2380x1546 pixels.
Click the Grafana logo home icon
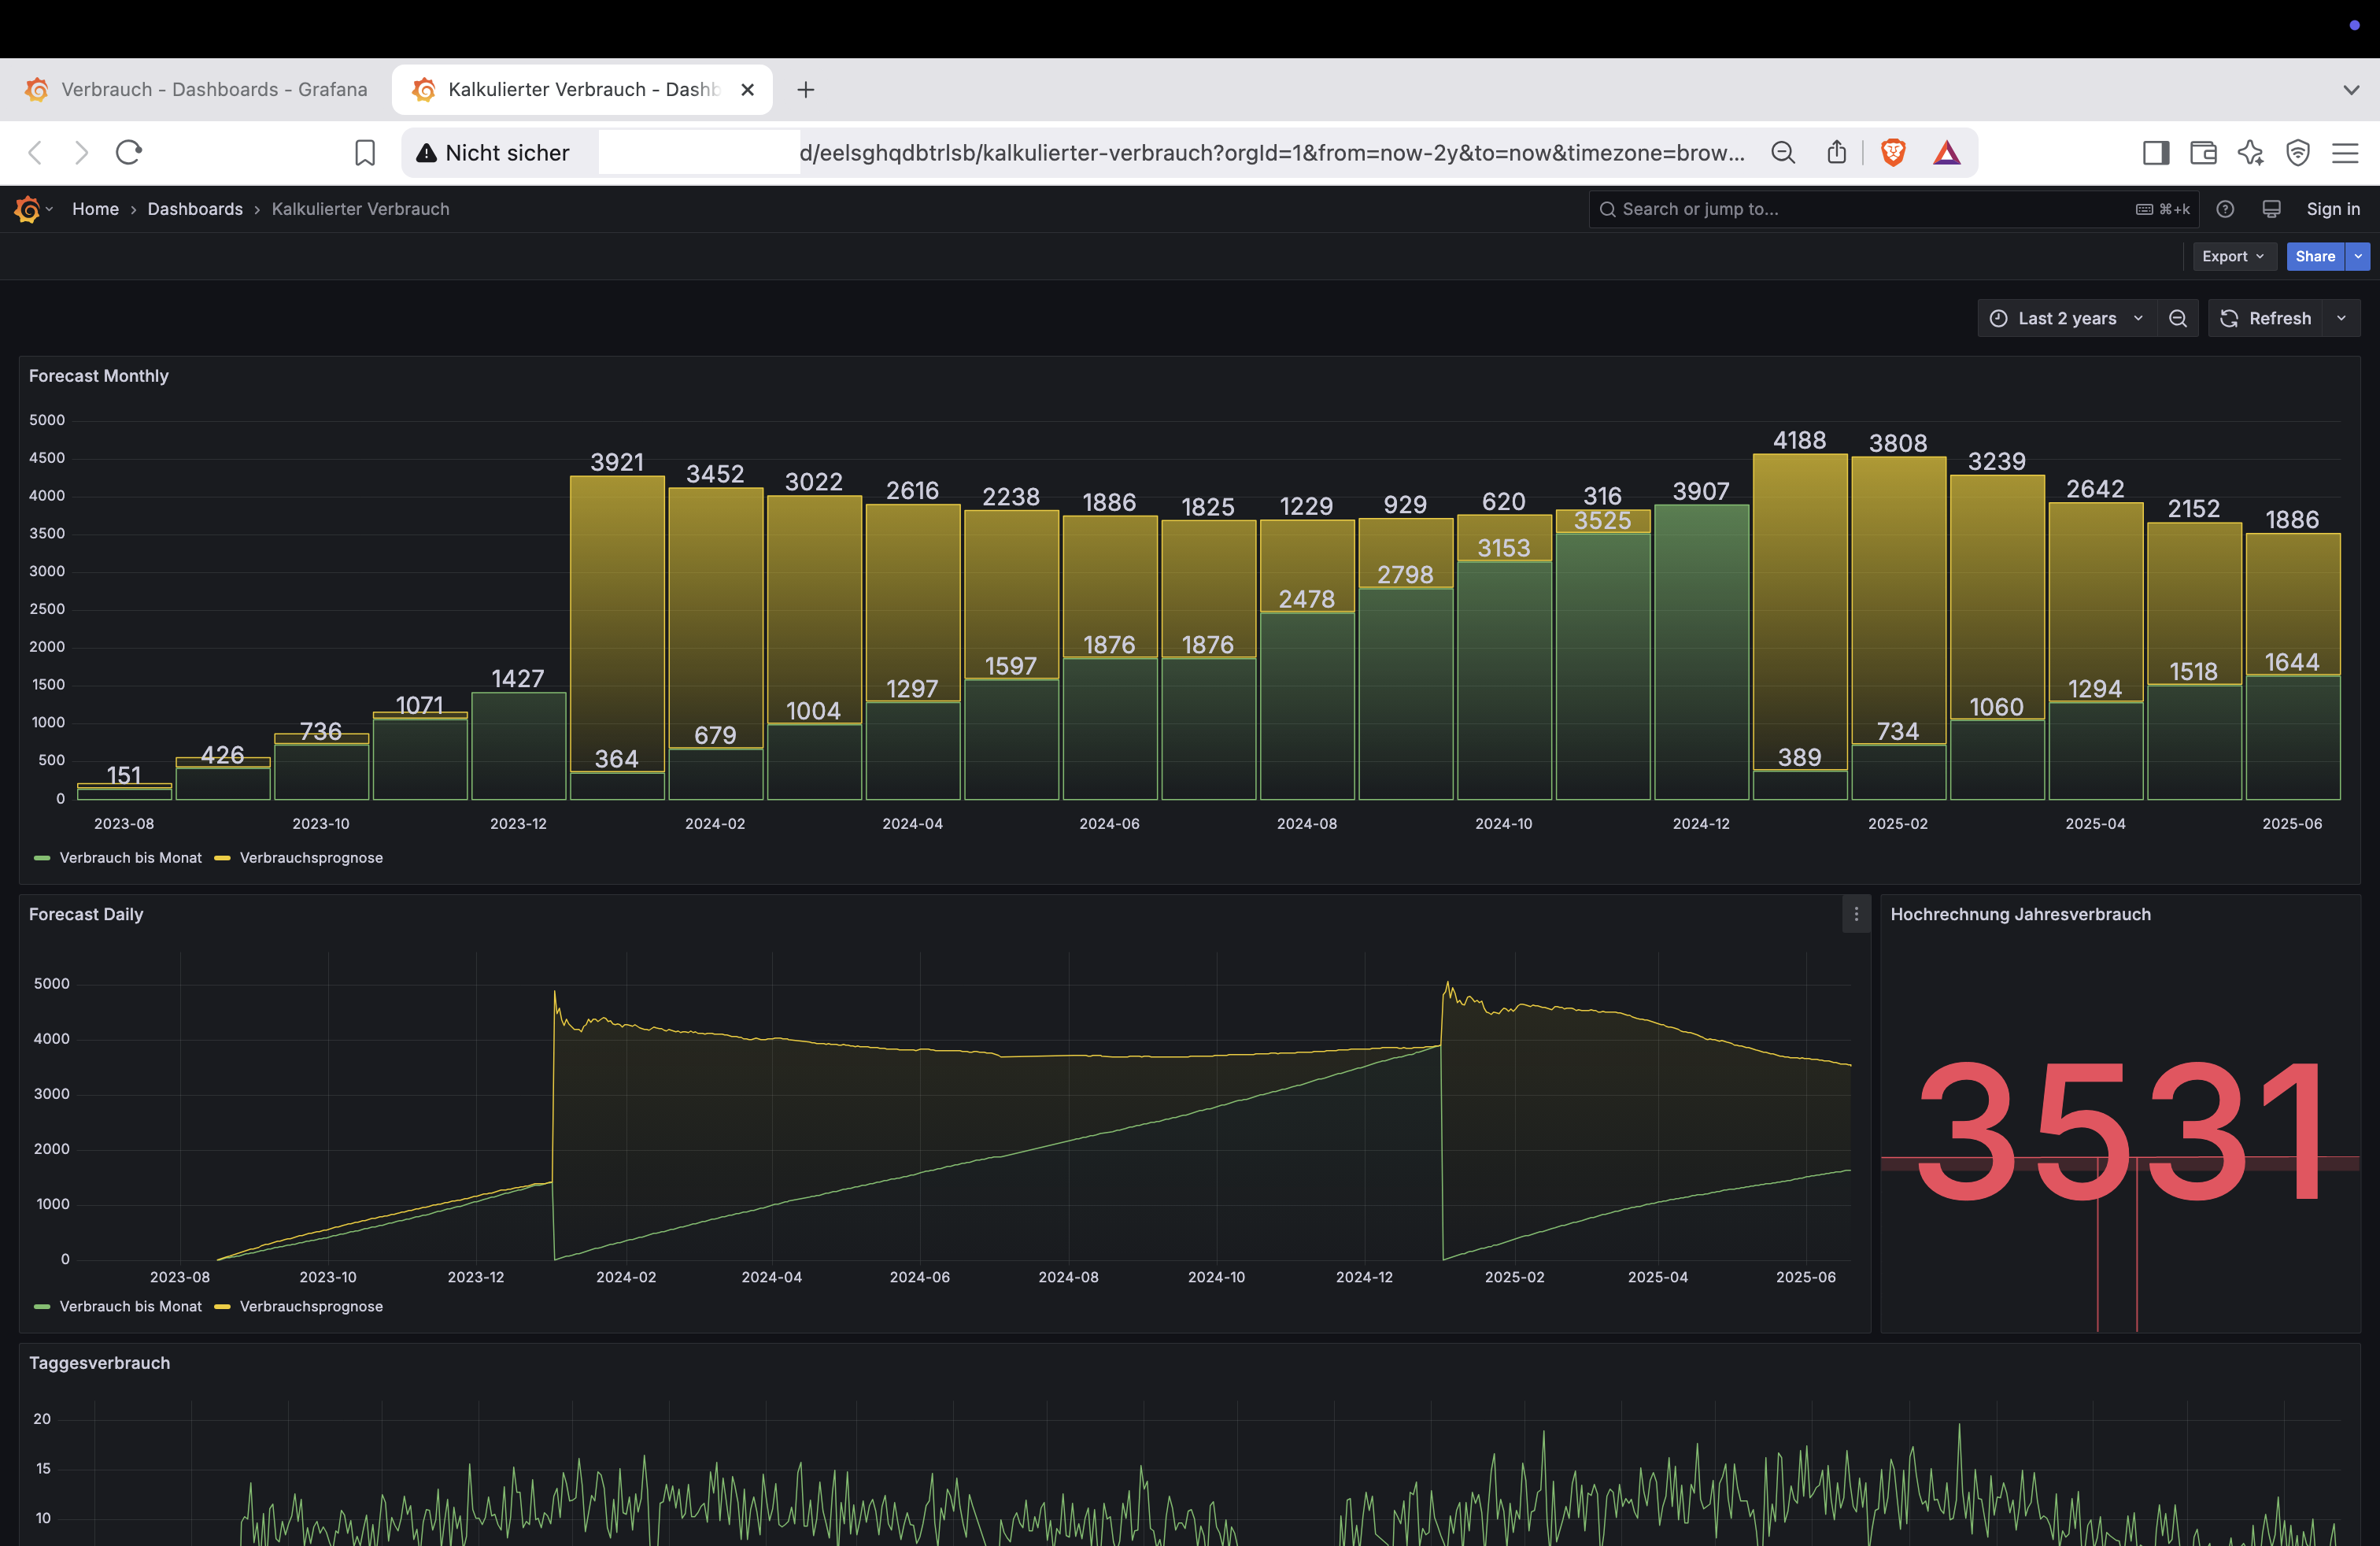click(27, 209)
